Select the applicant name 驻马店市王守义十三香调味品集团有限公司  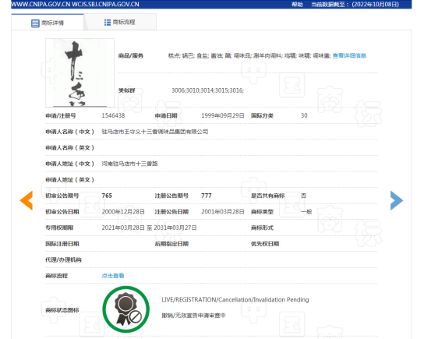[155, 132]
